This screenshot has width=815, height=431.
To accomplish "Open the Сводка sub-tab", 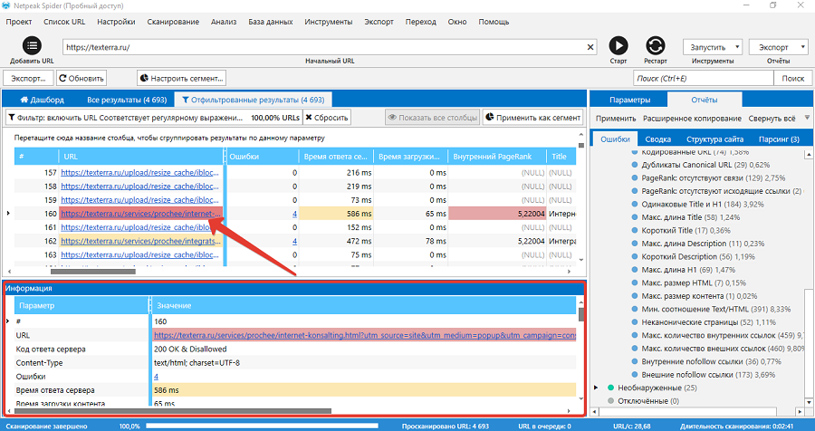I will click(658, 139).
